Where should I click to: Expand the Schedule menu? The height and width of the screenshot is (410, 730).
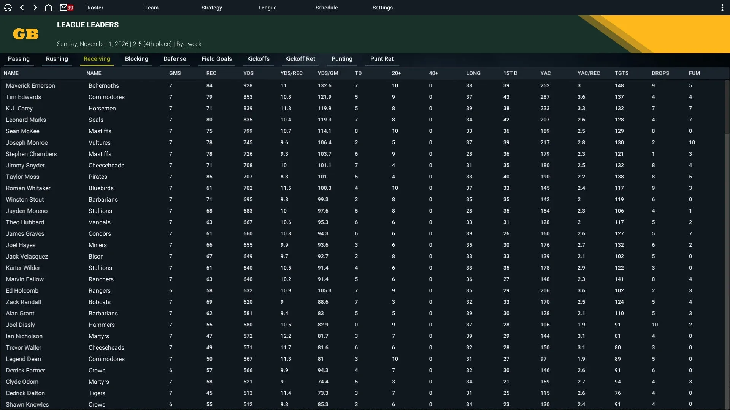pyautogui.click(x=326, y=8)
